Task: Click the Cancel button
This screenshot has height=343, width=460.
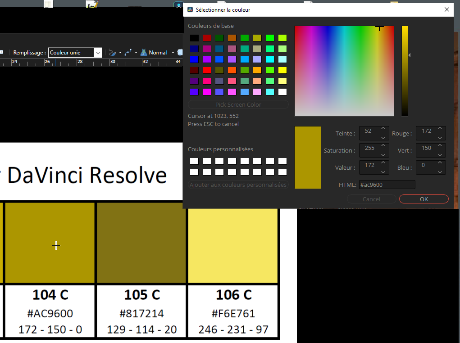Action: (x=371, y=199)
